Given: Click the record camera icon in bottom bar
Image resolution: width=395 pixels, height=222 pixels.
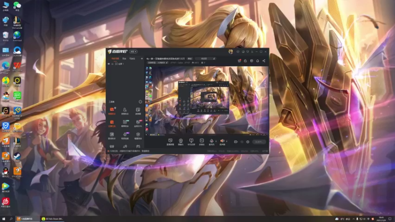Looking at the screenshot, I should (236, 142).
